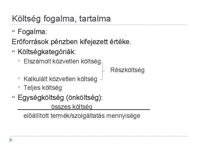Screen dimensions: 197x147
Task: Click the bullet icon before 'Költségkategóriák:'
Action: tap(13, 51)
